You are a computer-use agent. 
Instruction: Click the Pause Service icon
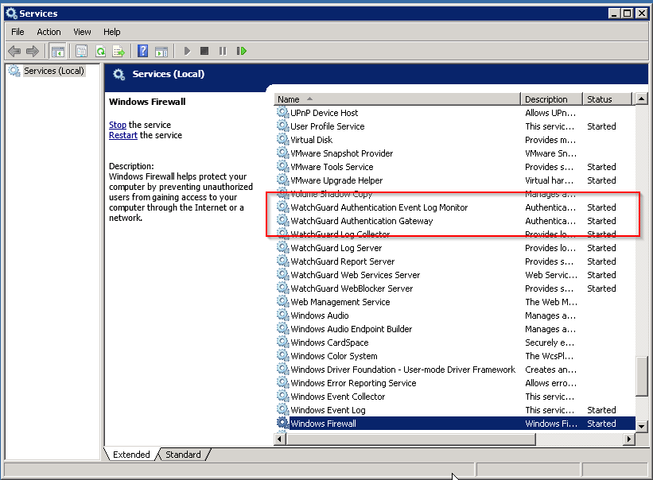(x=223, y=51)
